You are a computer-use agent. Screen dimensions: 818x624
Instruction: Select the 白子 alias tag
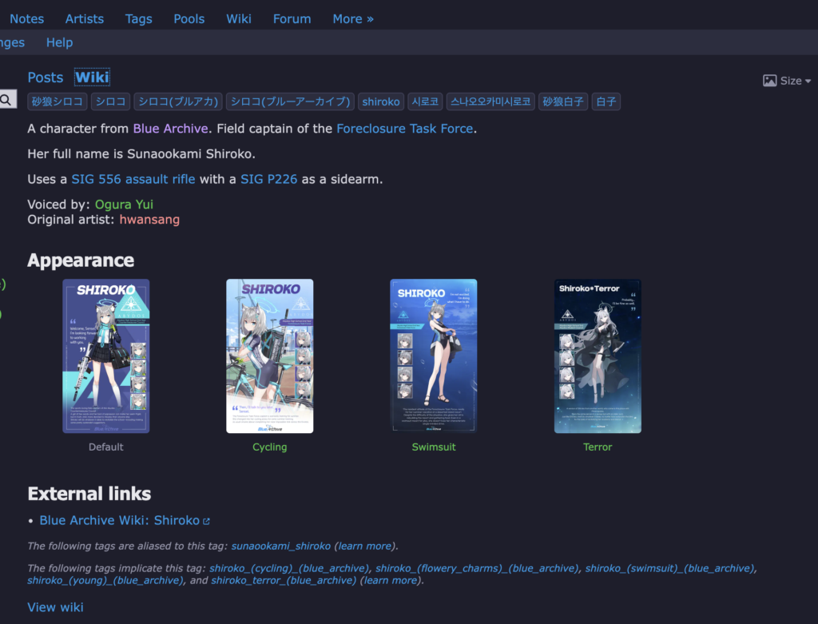pos(606,101)
